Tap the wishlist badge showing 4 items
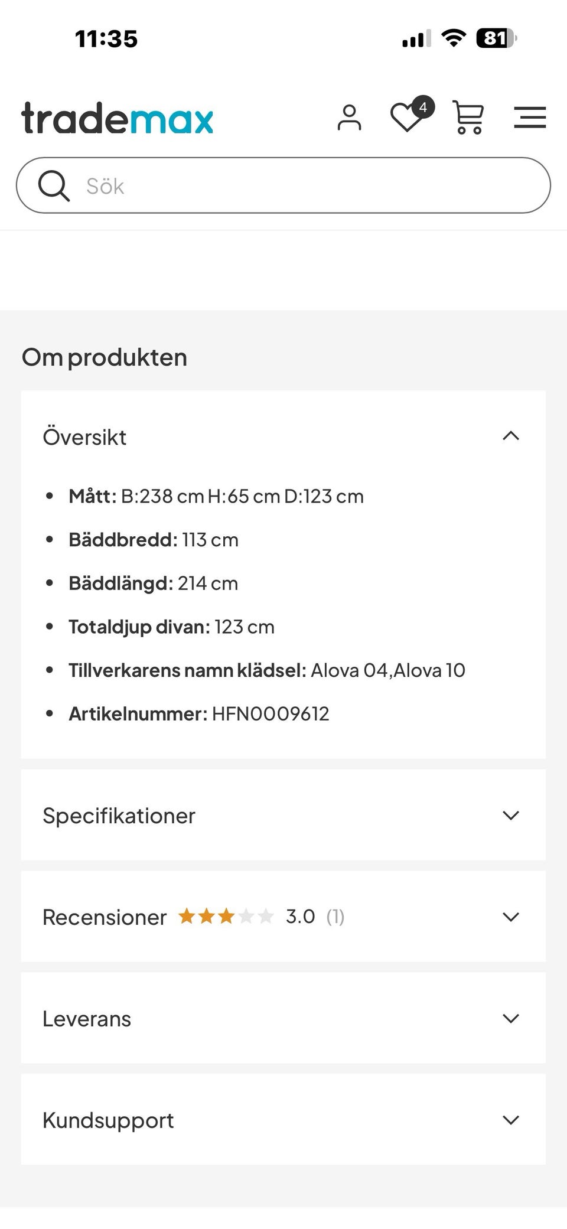Viewport: 567px width, 1229px height. (423, 107)
